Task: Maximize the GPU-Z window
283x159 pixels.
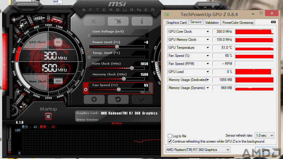Action: click(x=261, y=13)
